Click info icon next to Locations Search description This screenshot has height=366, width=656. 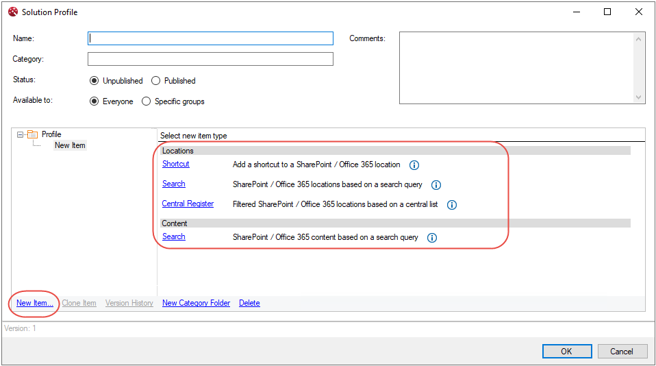pyautogui.click(x=436, y=185)
